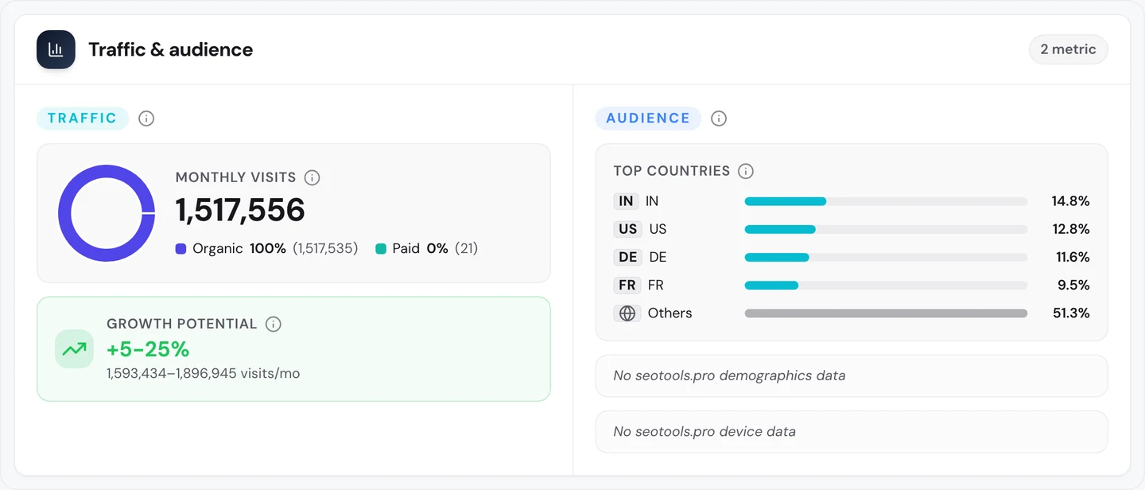This screenshot has width=1145, height=490.
Task: Click the IN country code badge
Action: click(x=627, y=201)
